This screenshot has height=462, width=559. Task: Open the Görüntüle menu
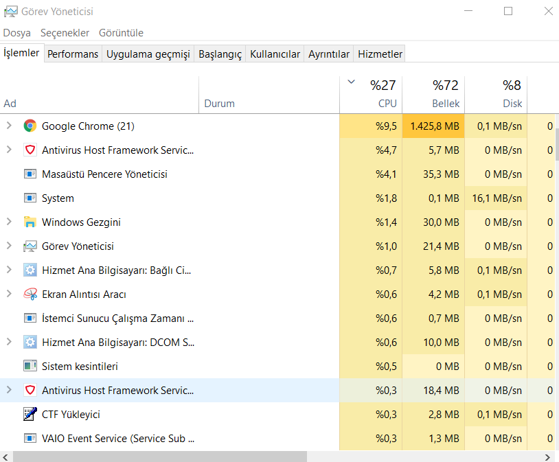pos(122,33)
